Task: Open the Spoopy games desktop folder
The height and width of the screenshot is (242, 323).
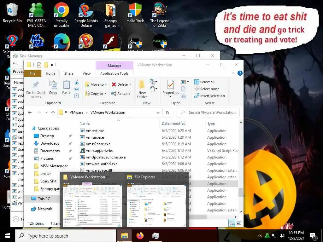Action: [111, 15]
